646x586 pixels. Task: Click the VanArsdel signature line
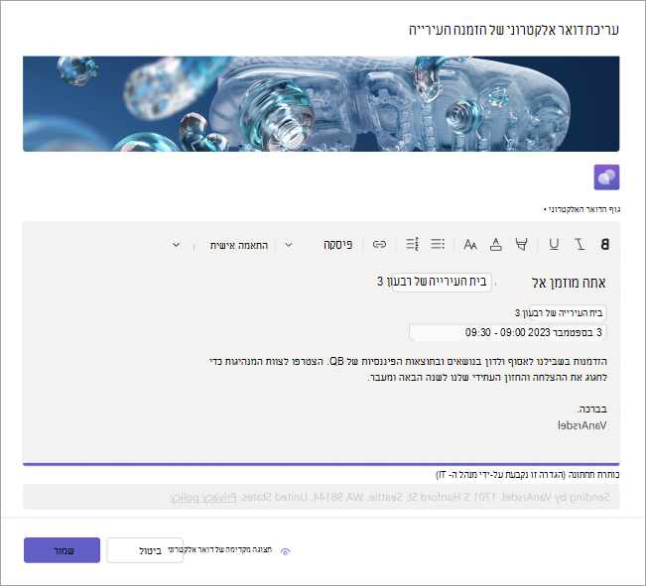(581, 425)
